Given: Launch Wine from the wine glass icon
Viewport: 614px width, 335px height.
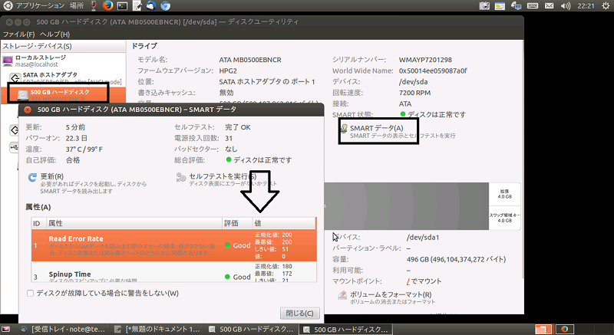Looking at the screenshot, I should 94,6.
